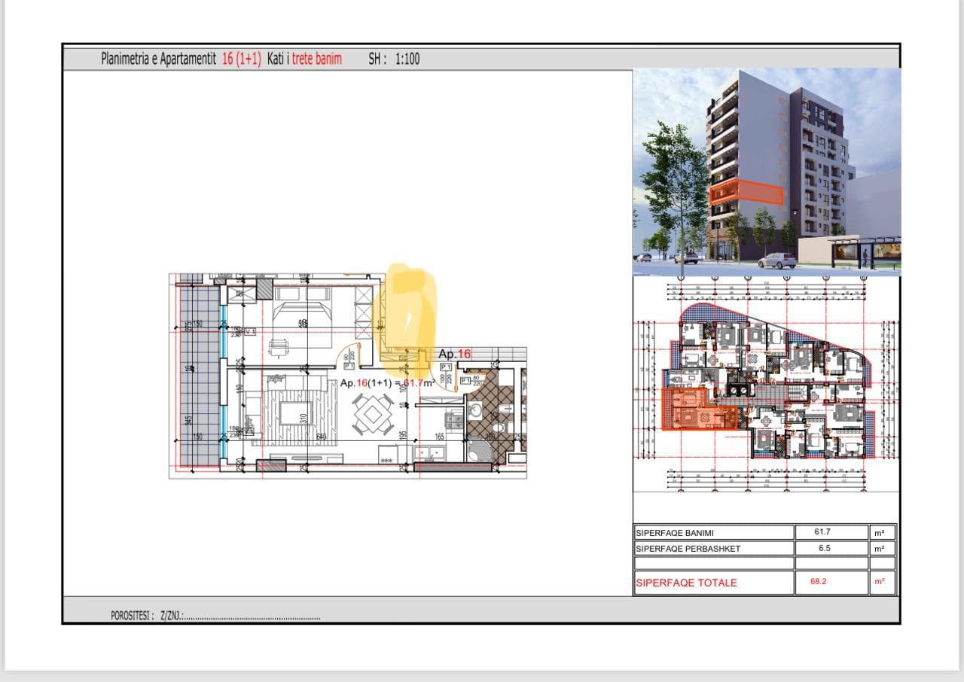This screenshot has height=682, width=964.
Task: Open the full-floor key plan drawing
Action: point(767,384)
